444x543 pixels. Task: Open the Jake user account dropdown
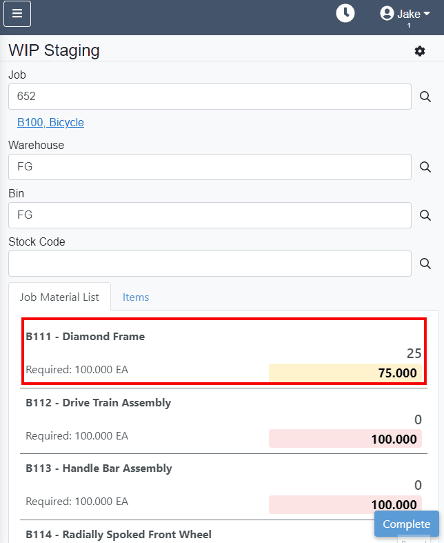pos(405,14)
